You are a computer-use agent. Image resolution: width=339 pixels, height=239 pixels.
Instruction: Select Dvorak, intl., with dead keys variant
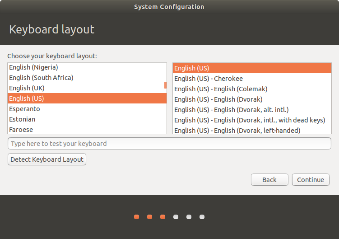click(x=249, y=120)
